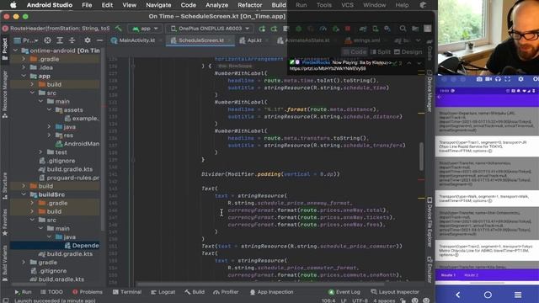
Task: Take a screenshot with the mirror camera icon
Action: (479, 79)
